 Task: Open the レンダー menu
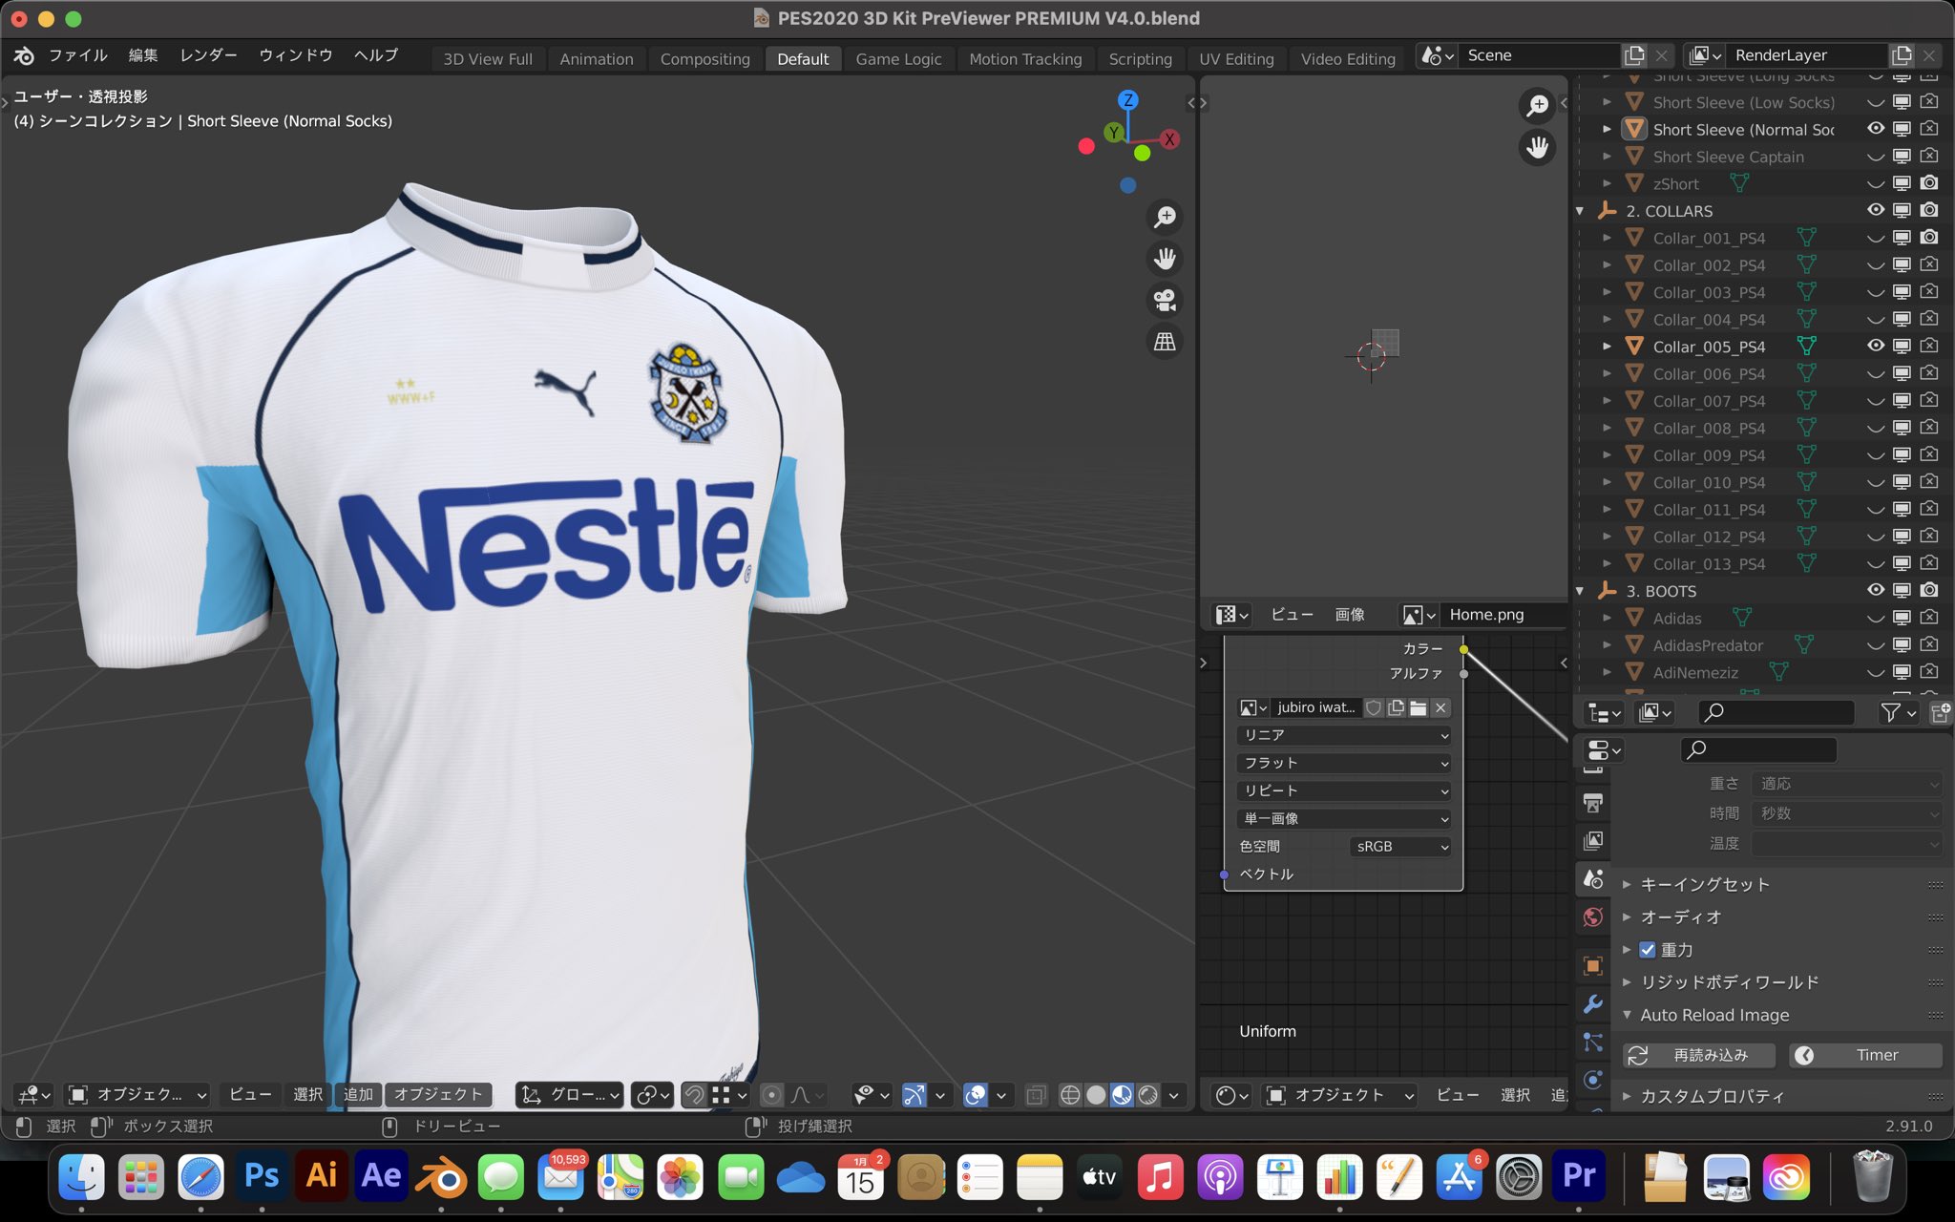coord(208,55)
